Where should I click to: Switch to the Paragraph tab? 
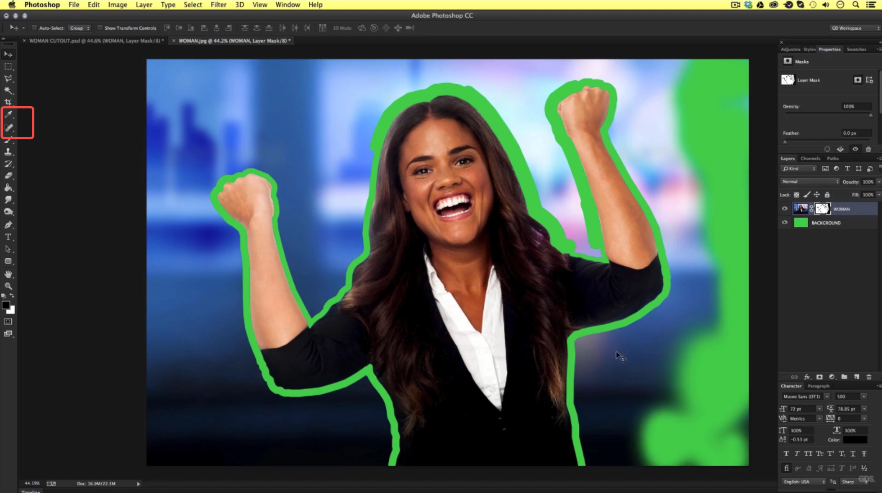[818, 386]
